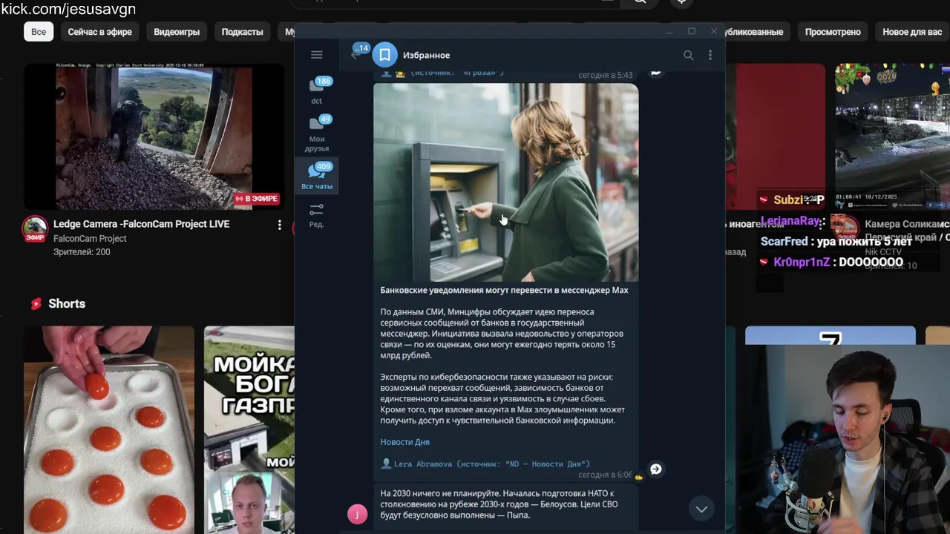The height and width of the screenshot is (534, 950).
Task: Open the FalconCam Ledge Camera live thumbnail
Action: pyautogui.click(x=154, y=136)
